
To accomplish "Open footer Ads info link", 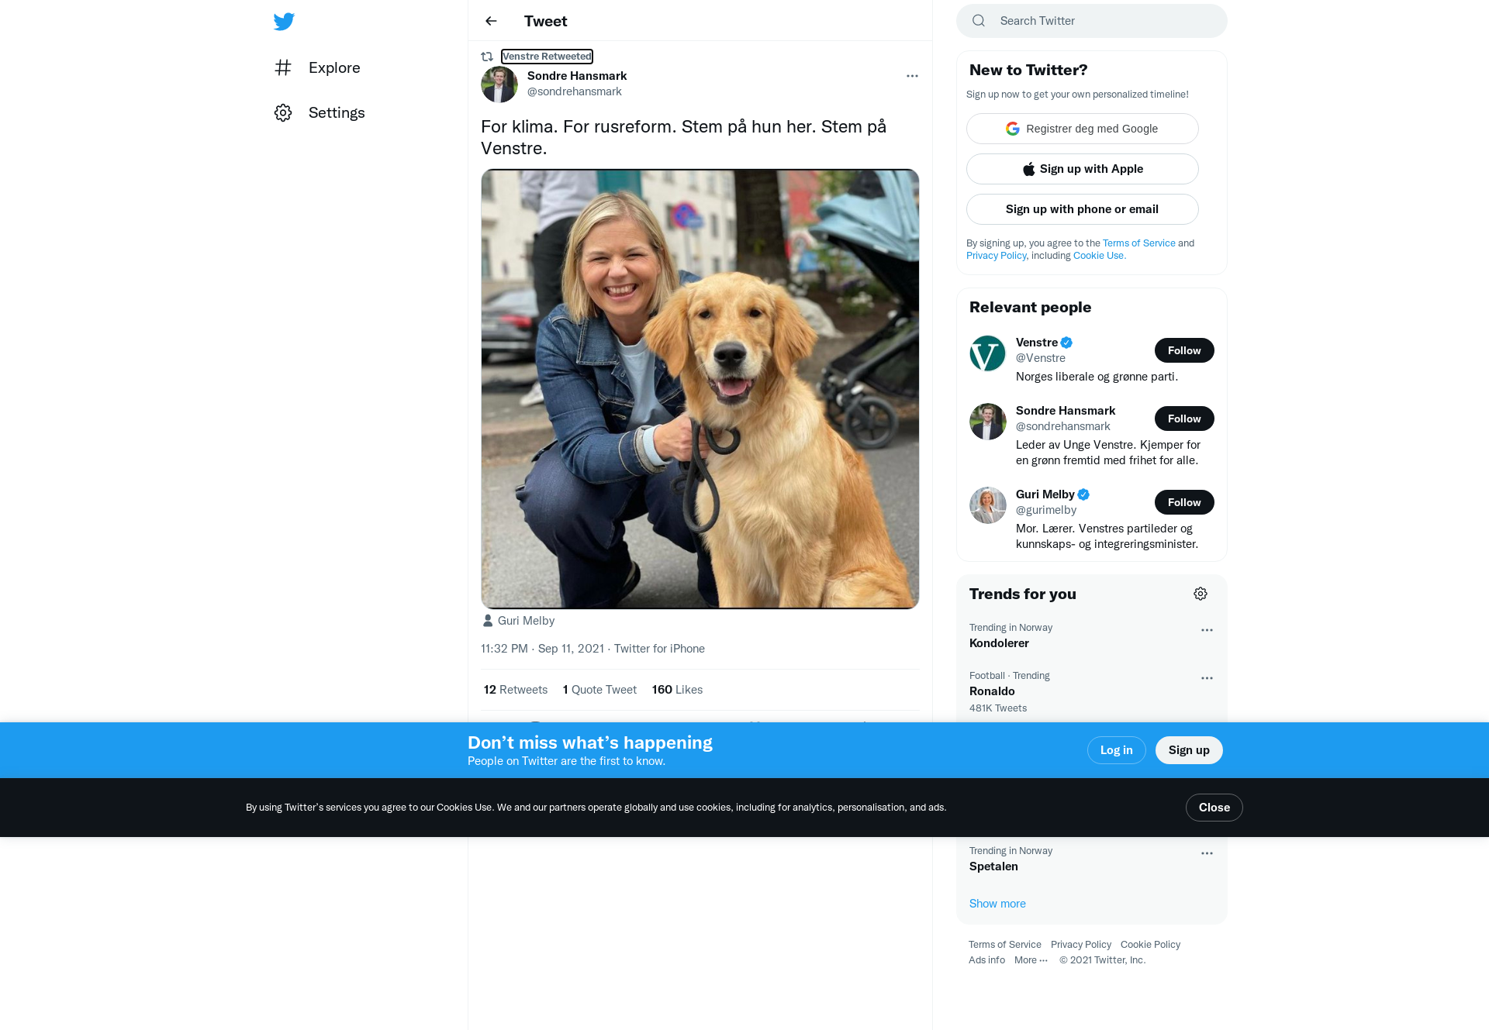I will [x=986, y=960].
